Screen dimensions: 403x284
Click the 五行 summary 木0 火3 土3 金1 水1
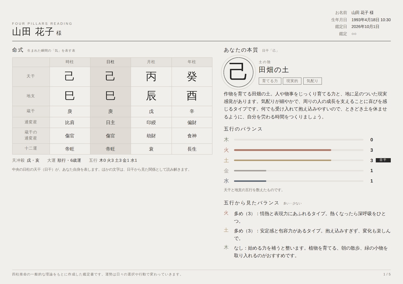pyautogui.click(x=118, y=160)
